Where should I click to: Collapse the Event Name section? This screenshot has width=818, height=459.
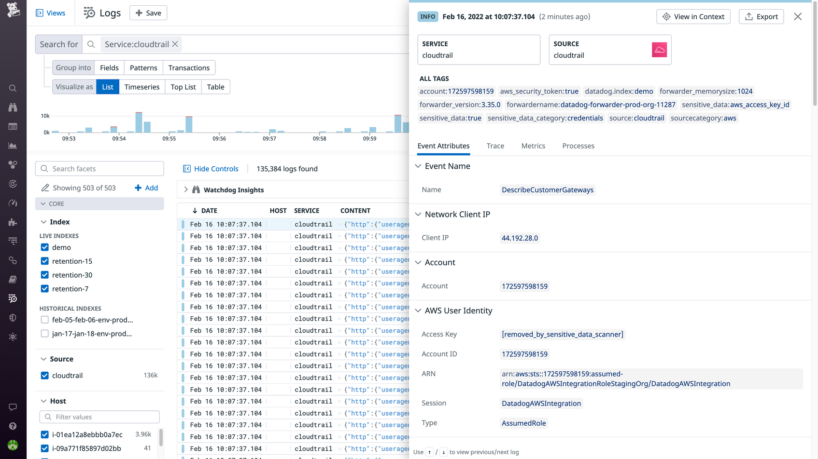point(418,166)
